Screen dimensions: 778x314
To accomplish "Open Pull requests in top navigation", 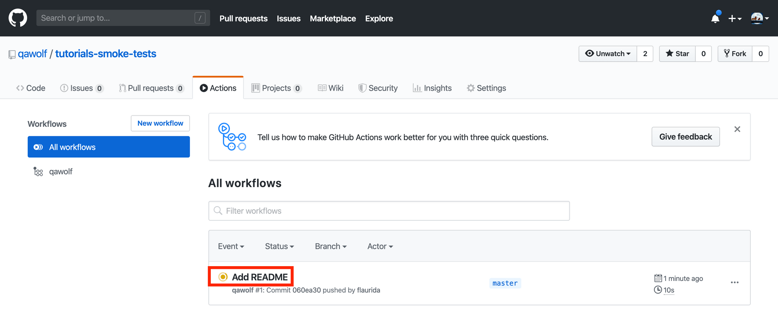I will pyautogui.click(x=244, y=18).
